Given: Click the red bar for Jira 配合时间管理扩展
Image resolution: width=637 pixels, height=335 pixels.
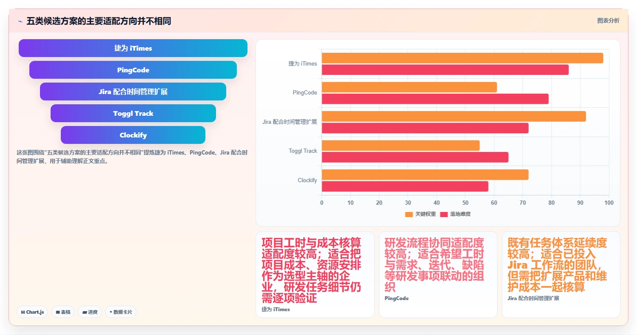Looking at the screenshot, I should 425,128.
